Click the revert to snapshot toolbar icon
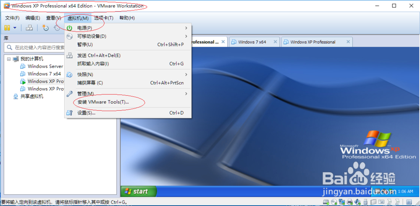The width and height of the screenshot is (420, 206). (x=57, y=28)
